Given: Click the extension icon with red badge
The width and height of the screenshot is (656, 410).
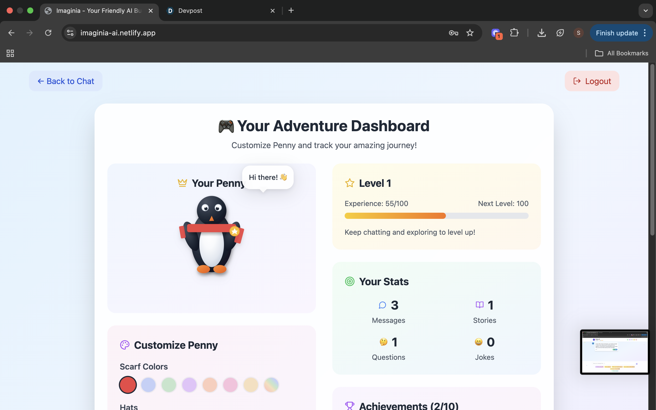Looking at the screenshot, I should (496, 33).
